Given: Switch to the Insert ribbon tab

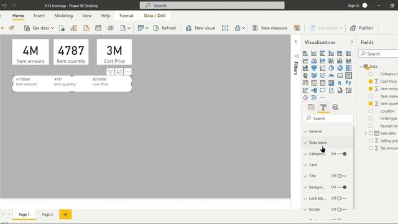Looking at the screenshot, I should pyautogui.click(x=39, y=16).
